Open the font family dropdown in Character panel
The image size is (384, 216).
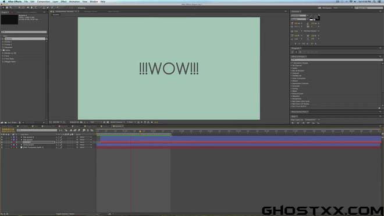coord(298,16)
